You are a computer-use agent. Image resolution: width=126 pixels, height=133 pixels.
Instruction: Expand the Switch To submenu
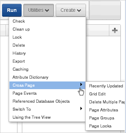[47, 109]
